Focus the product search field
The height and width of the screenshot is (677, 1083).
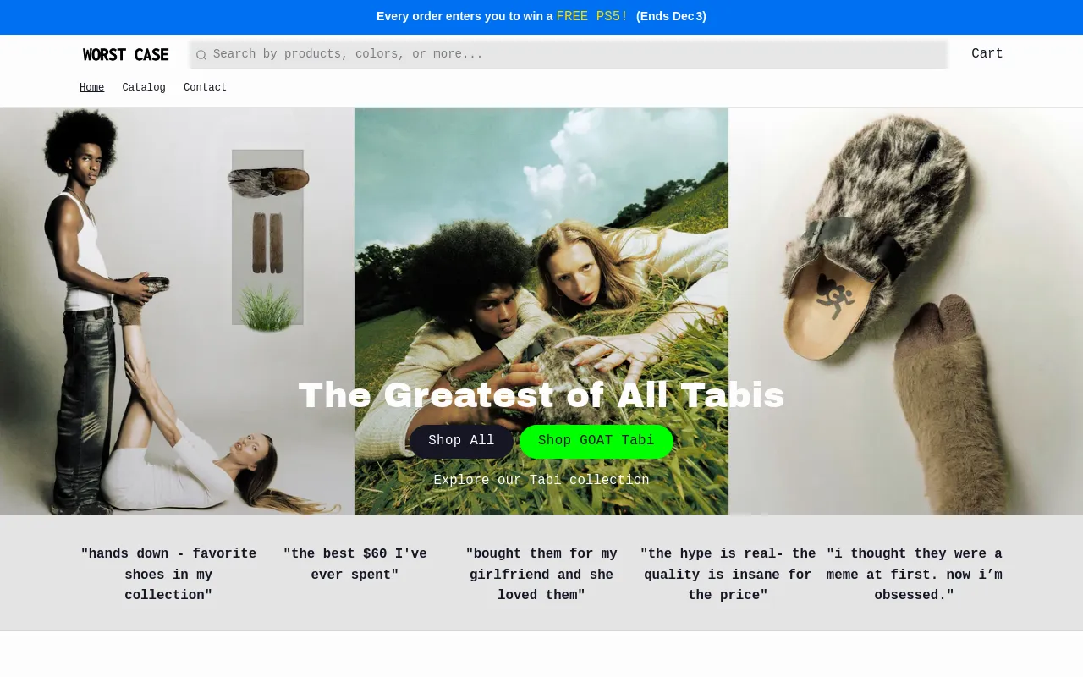[x=575, y=54]
